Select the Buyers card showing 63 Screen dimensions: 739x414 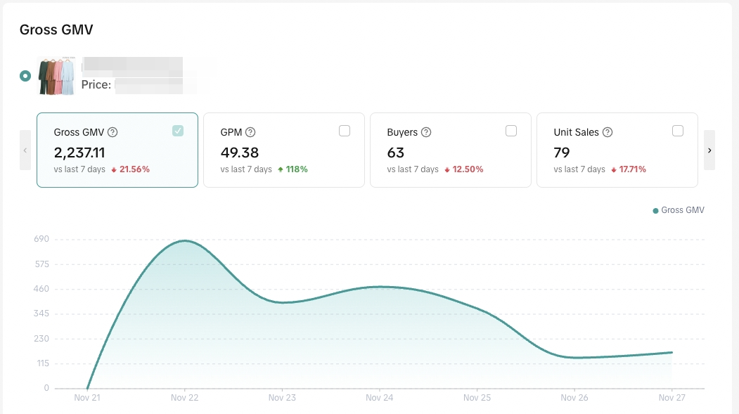[395, 153]
